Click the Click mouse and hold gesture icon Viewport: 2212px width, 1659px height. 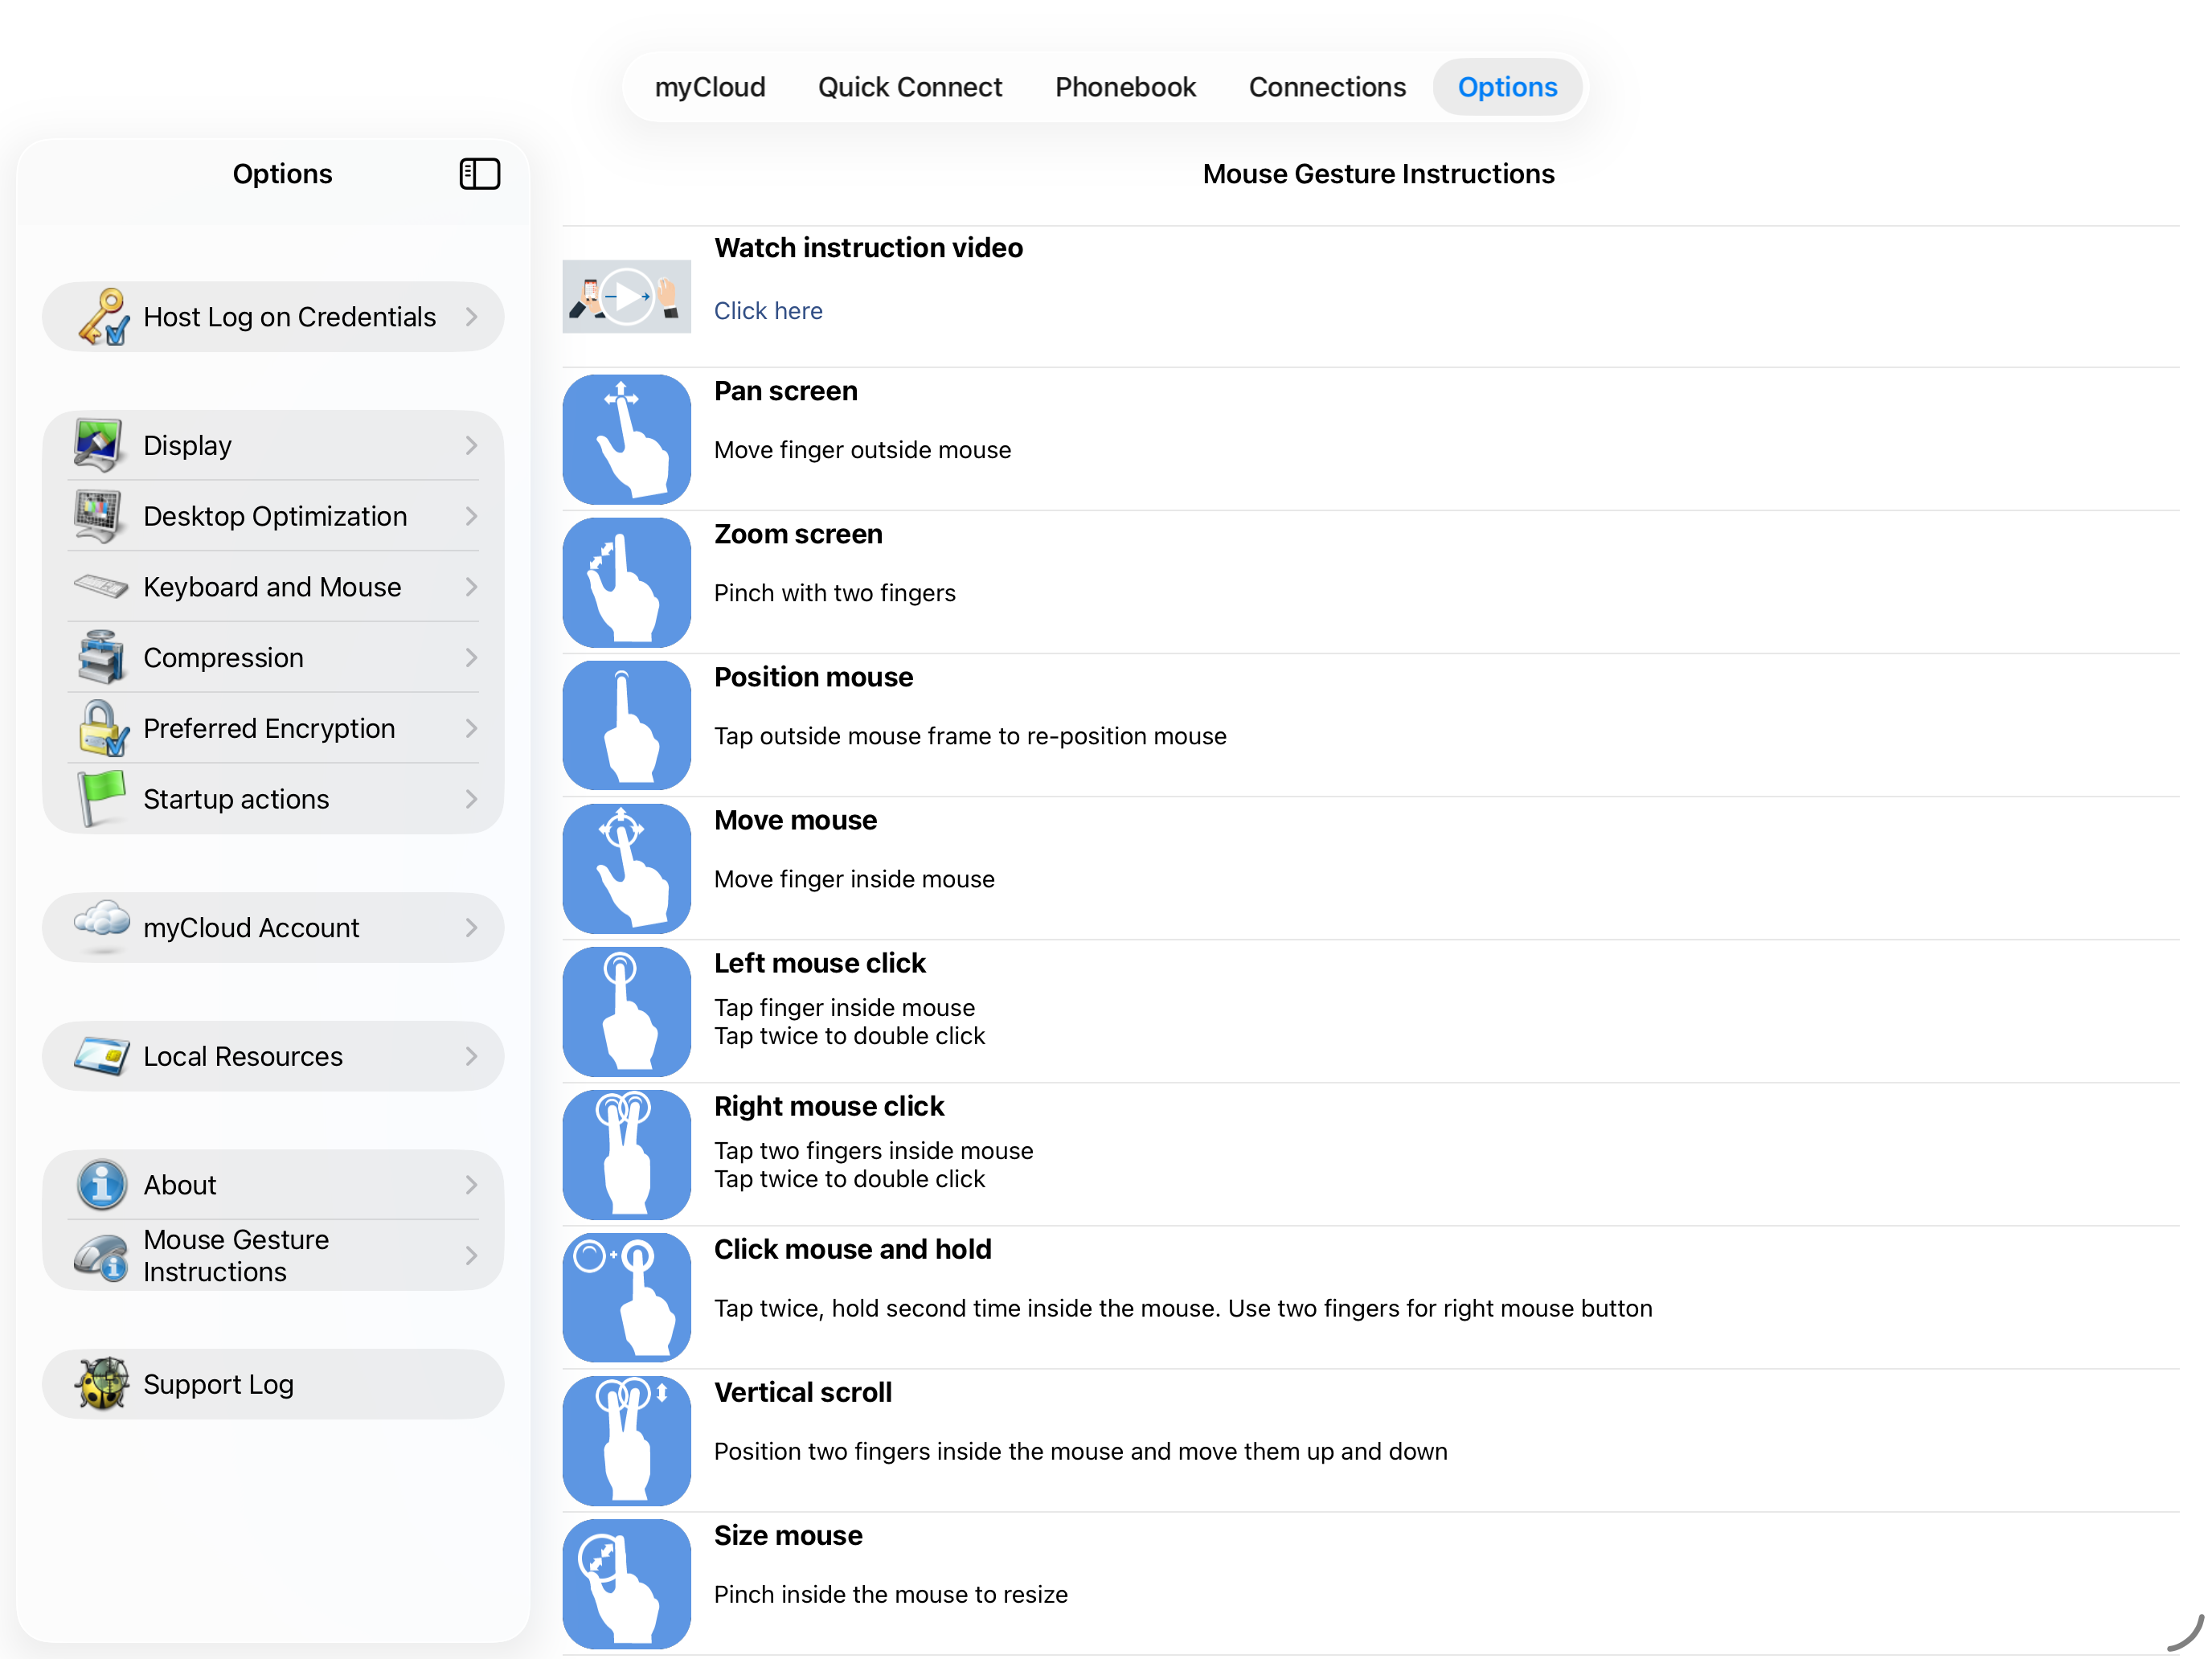point(627,1297)
